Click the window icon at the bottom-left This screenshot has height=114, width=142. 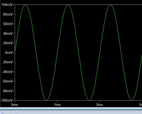3,113
